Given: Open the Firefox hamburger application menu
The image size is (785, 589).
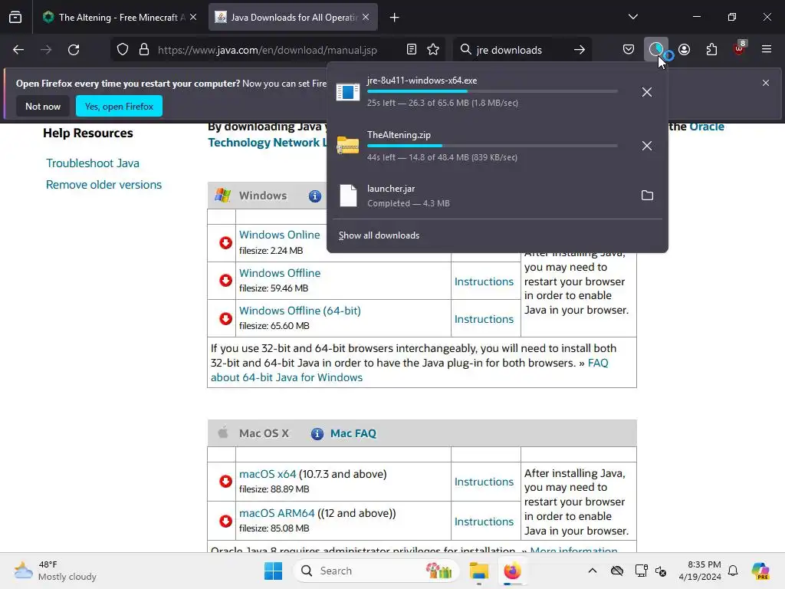Looking at the screenshot, I should pyautogui.click(x=767, y=50).
